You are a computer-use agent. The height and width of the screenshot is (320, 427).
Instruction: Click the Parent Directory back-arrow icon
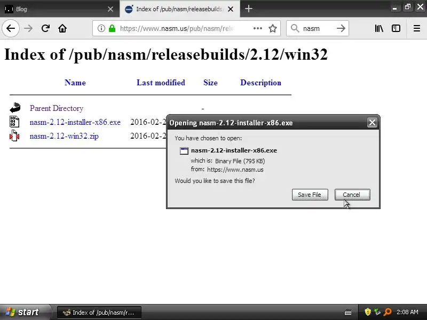(x=15, y=108)
